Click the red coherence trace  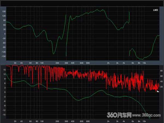[x=82, y=73]
